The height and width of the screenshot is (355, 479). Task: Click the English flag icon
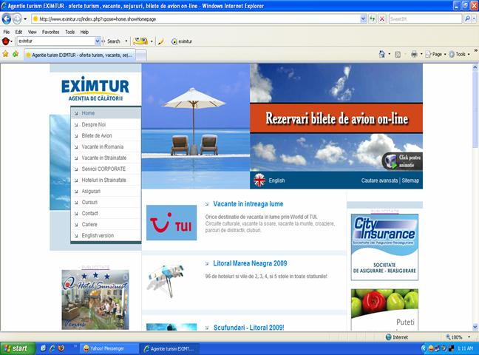(x=259, y=180)
